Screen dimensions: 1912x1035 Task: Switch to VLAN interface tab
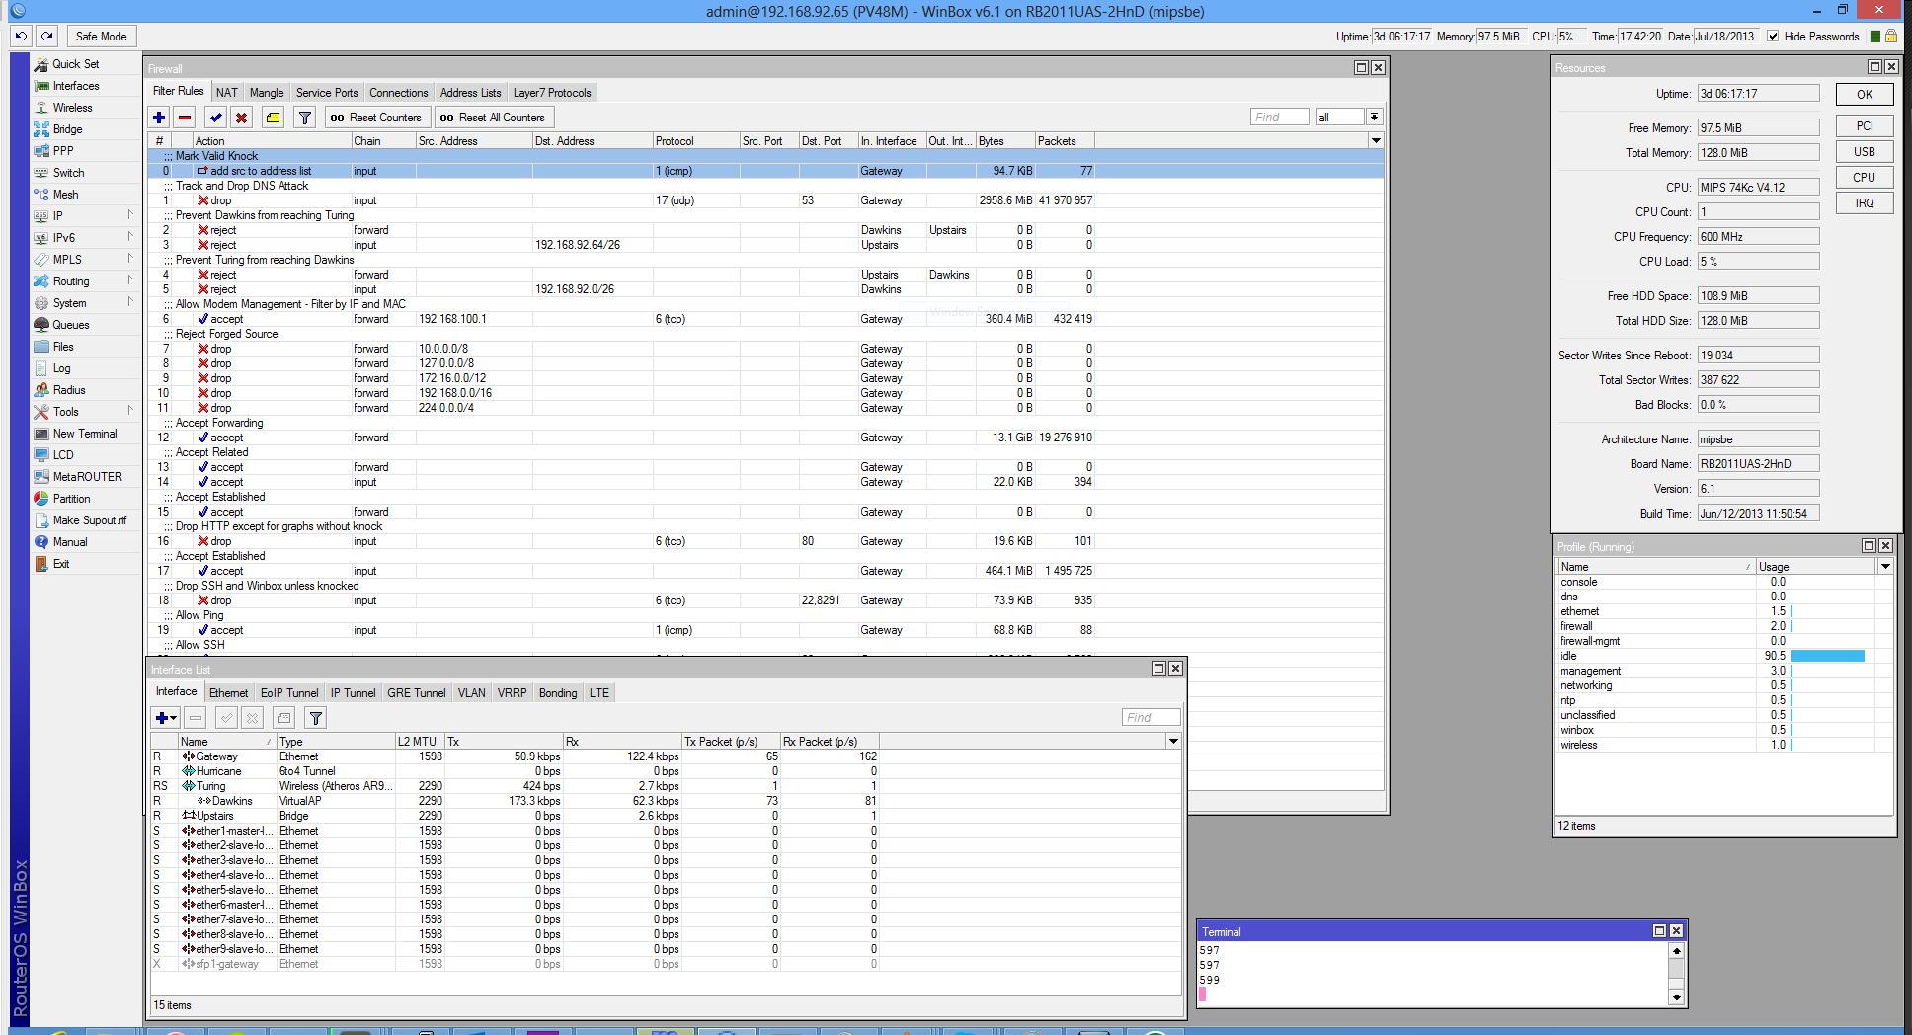pos(471,693)
